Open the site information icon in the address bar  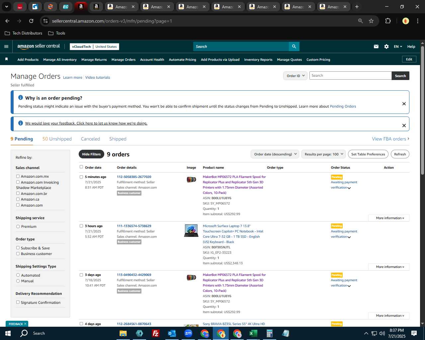[x=45, y=21]
